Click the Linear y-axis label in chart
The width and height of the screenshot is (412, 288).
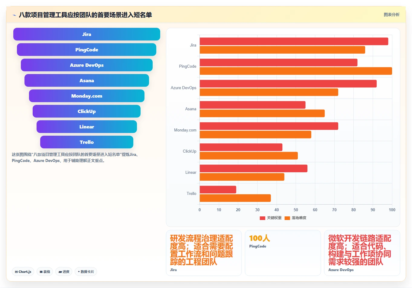[x=191, y=173]
